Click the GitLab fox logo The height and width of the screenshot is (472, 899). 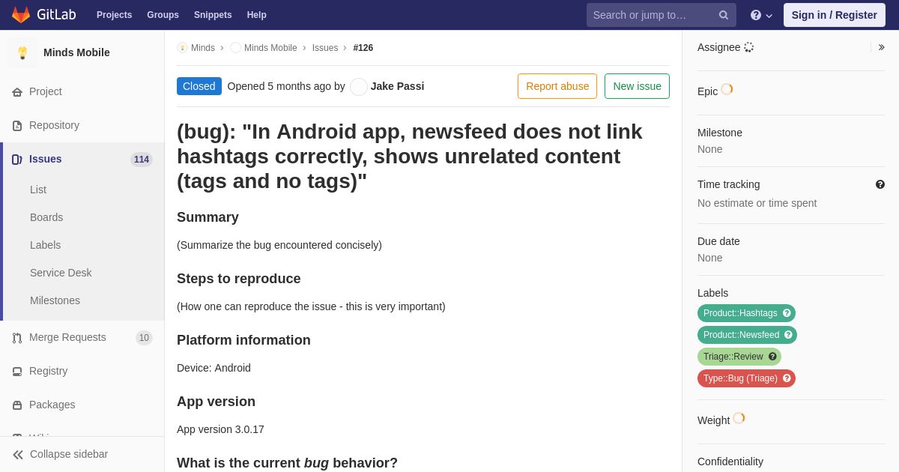pos(21,15)
